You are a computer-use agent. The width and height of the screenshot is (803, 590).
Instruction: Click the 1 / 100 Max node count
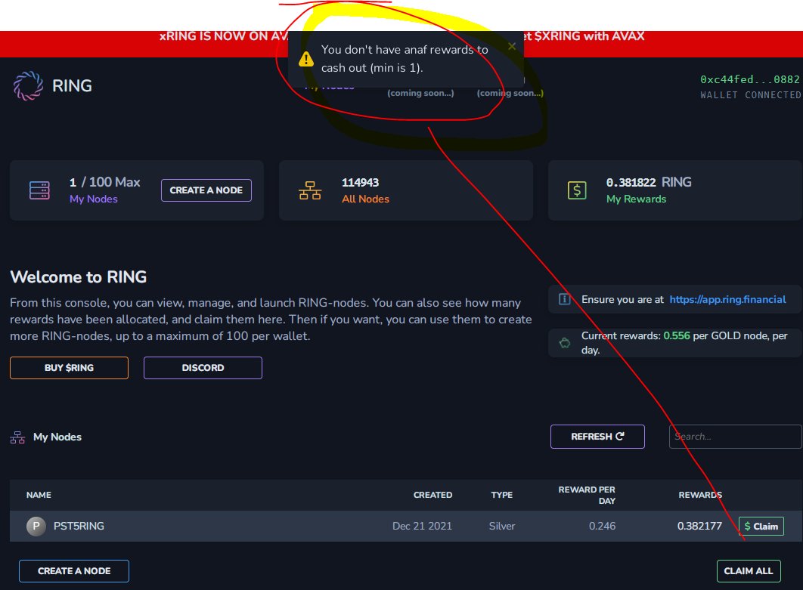tap(105, 182)
